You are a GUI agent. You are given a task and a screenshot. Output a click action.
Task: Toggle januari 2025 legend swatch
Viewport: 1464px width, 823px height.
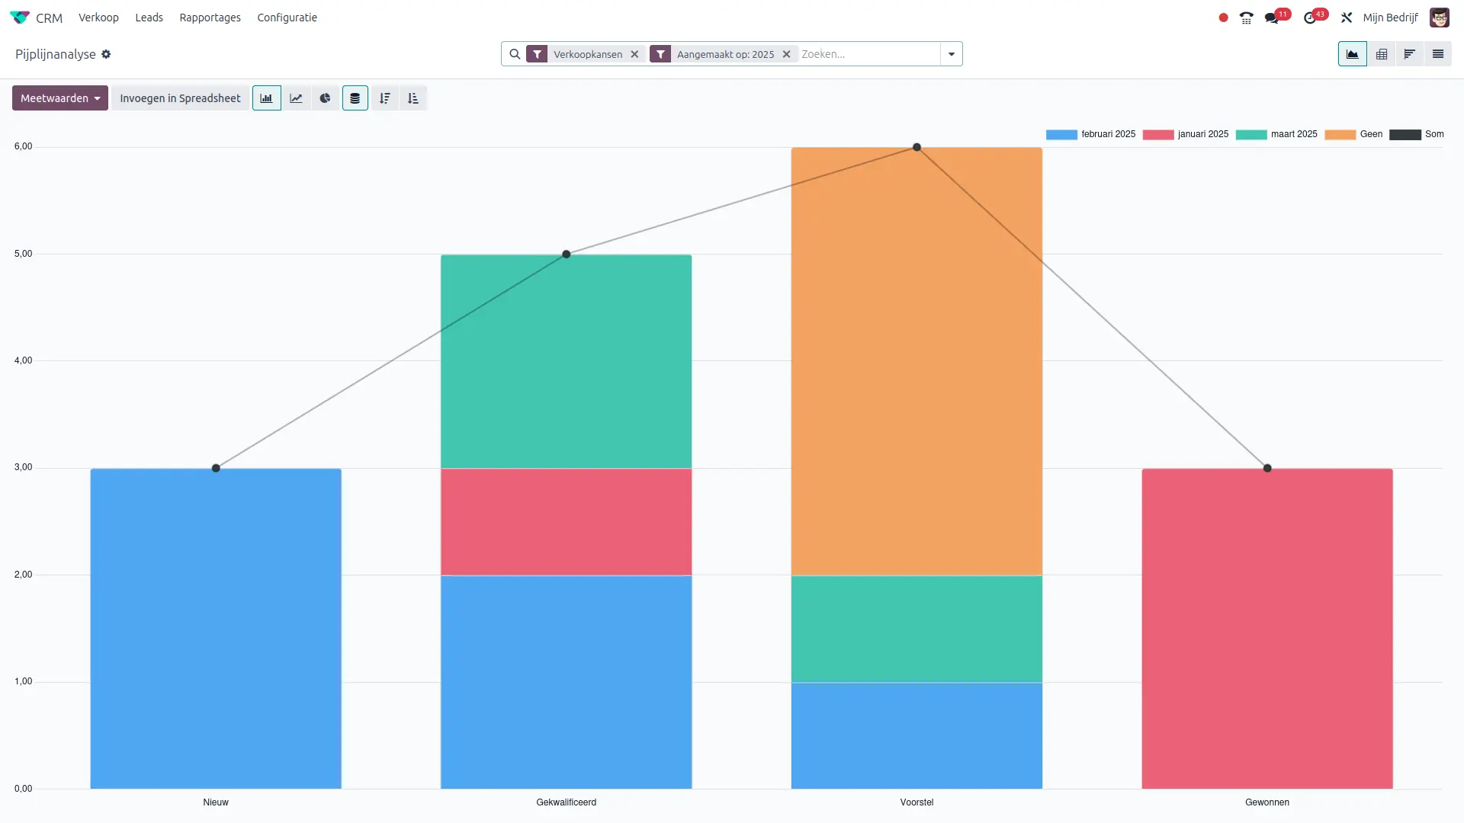(x=1158, y=135)
